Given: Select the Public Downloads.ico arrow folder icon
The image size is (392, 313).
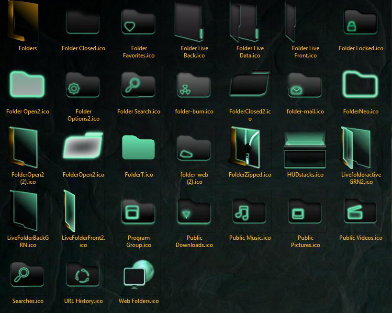Looking at the screenshot, I should (194, 211).
